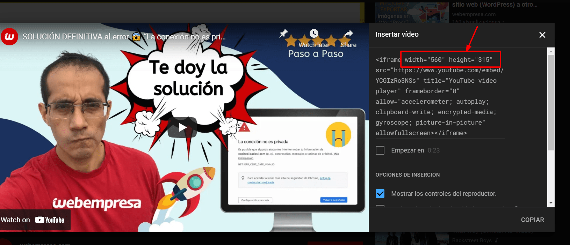Click the Share arrow icon
The image size is (570, 245).
[349, 34]
